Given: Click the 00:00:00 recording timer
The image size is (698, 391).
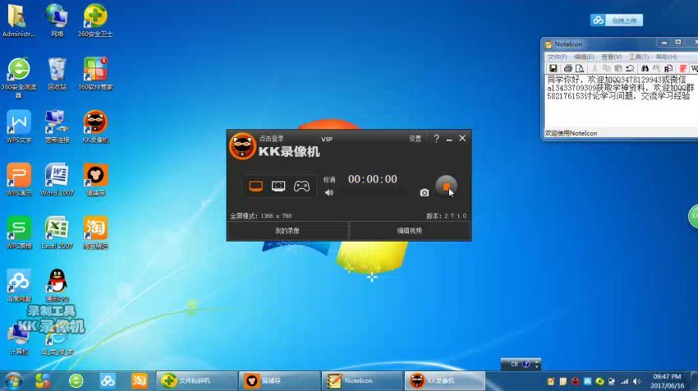Looking at the screenshot, I should click(373, 179).
